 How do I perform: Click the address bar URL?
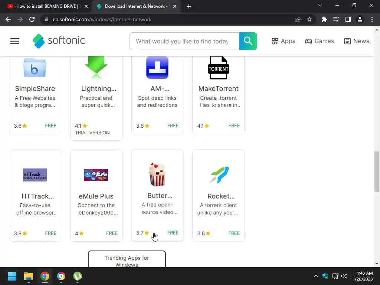[x=102, y=19]
